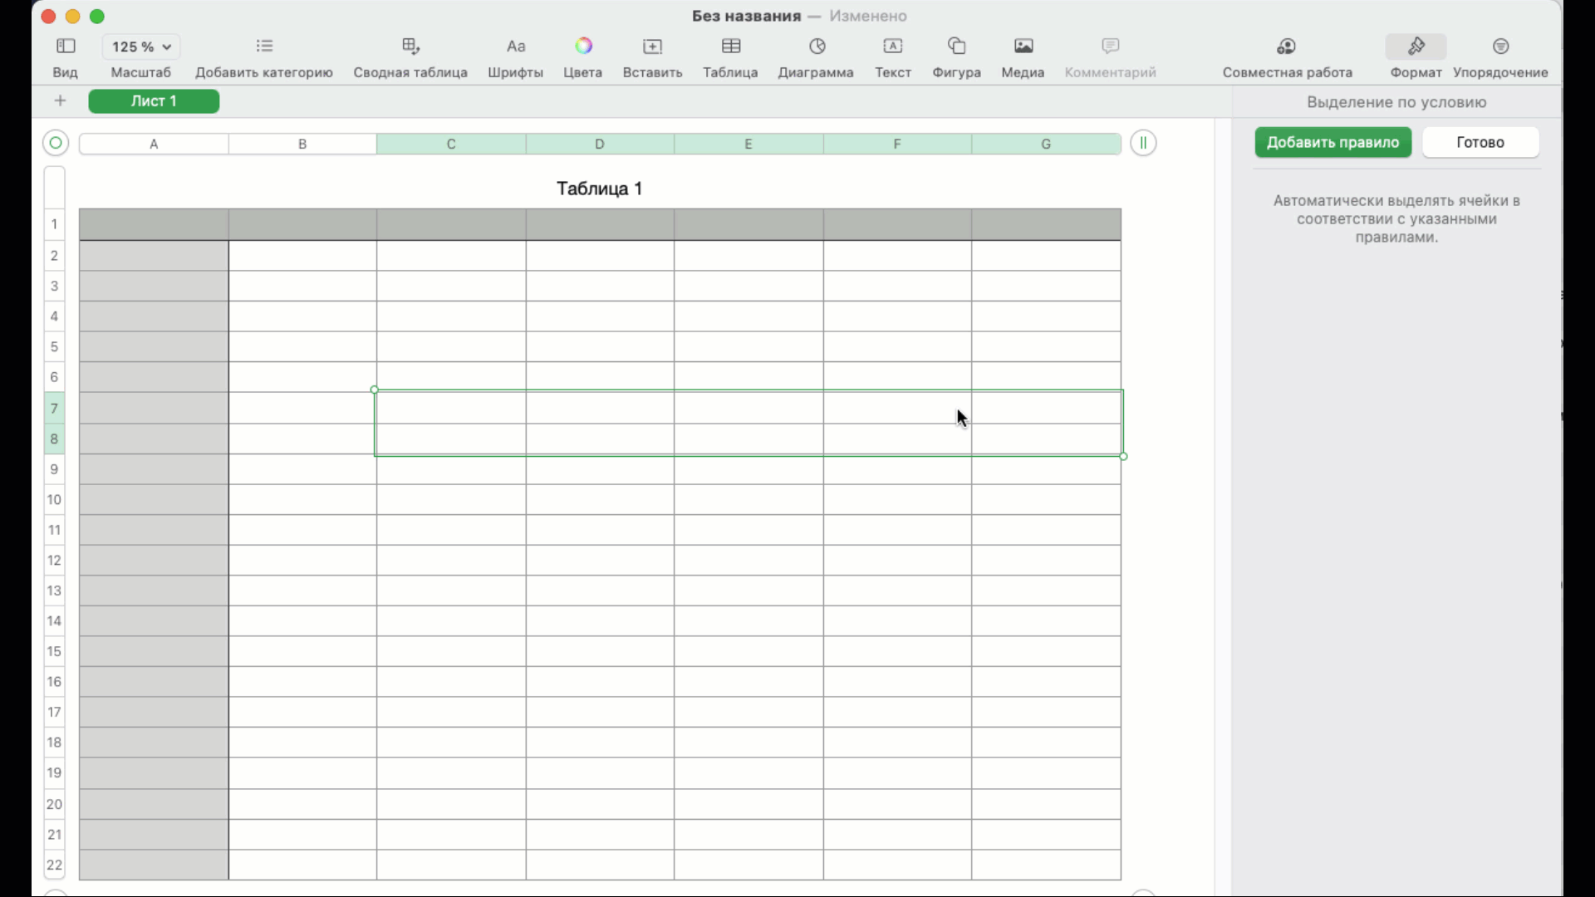
Task: Open the Вставить insert dropdown
Action: pos(652,47)
